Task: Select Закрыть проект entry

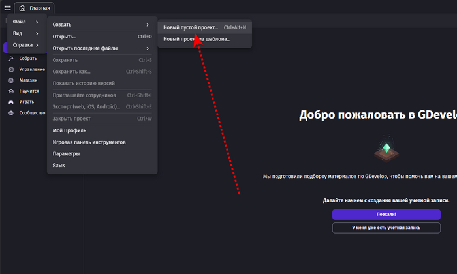Action: (x=102, y=119)
